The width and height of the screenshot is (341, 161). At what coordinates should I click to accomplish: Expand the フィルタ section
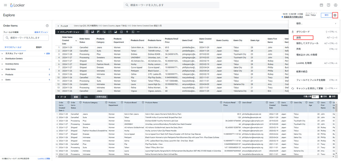(x=62, y=26)
